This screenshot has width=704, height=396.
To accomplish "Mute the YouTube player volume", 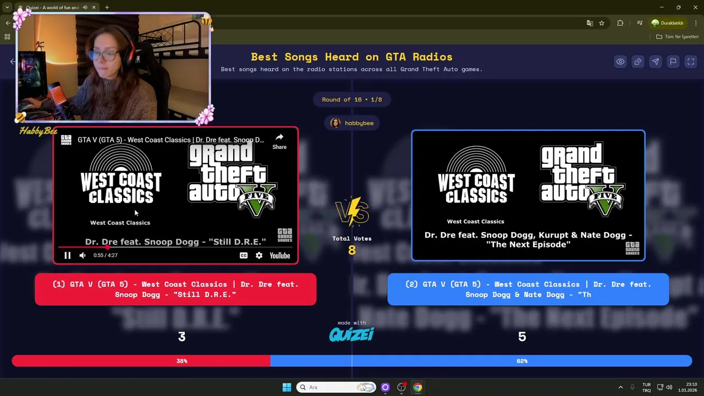I will [x=82, y=255].
